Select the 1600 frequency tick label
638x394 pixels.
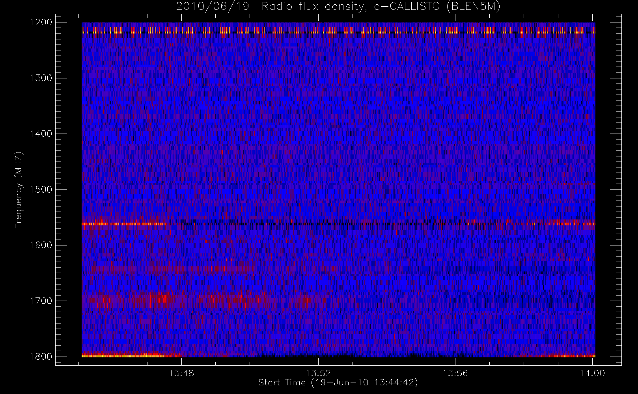pyautogui.click(x=41, y=245)
